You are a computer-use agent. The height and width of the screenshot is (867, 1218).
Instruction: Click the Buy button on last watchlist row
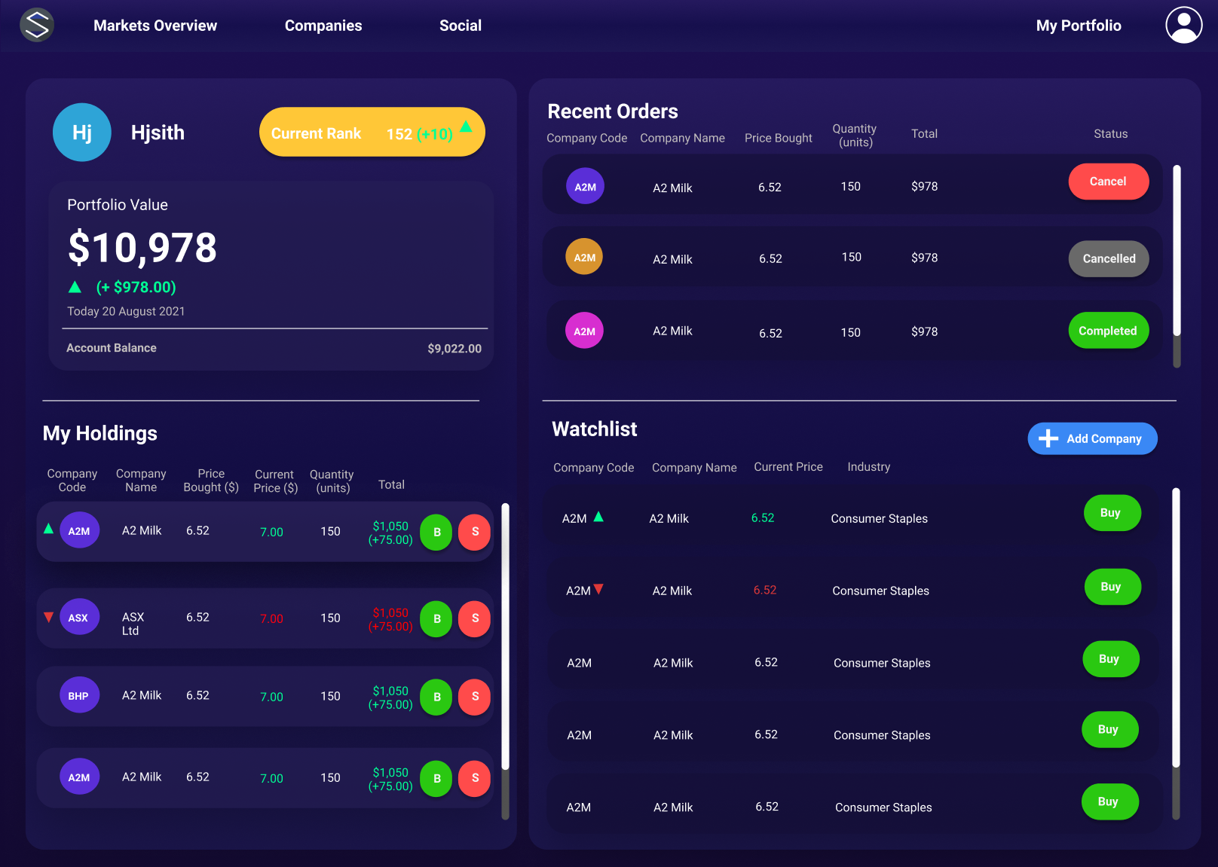point(1110,801)
